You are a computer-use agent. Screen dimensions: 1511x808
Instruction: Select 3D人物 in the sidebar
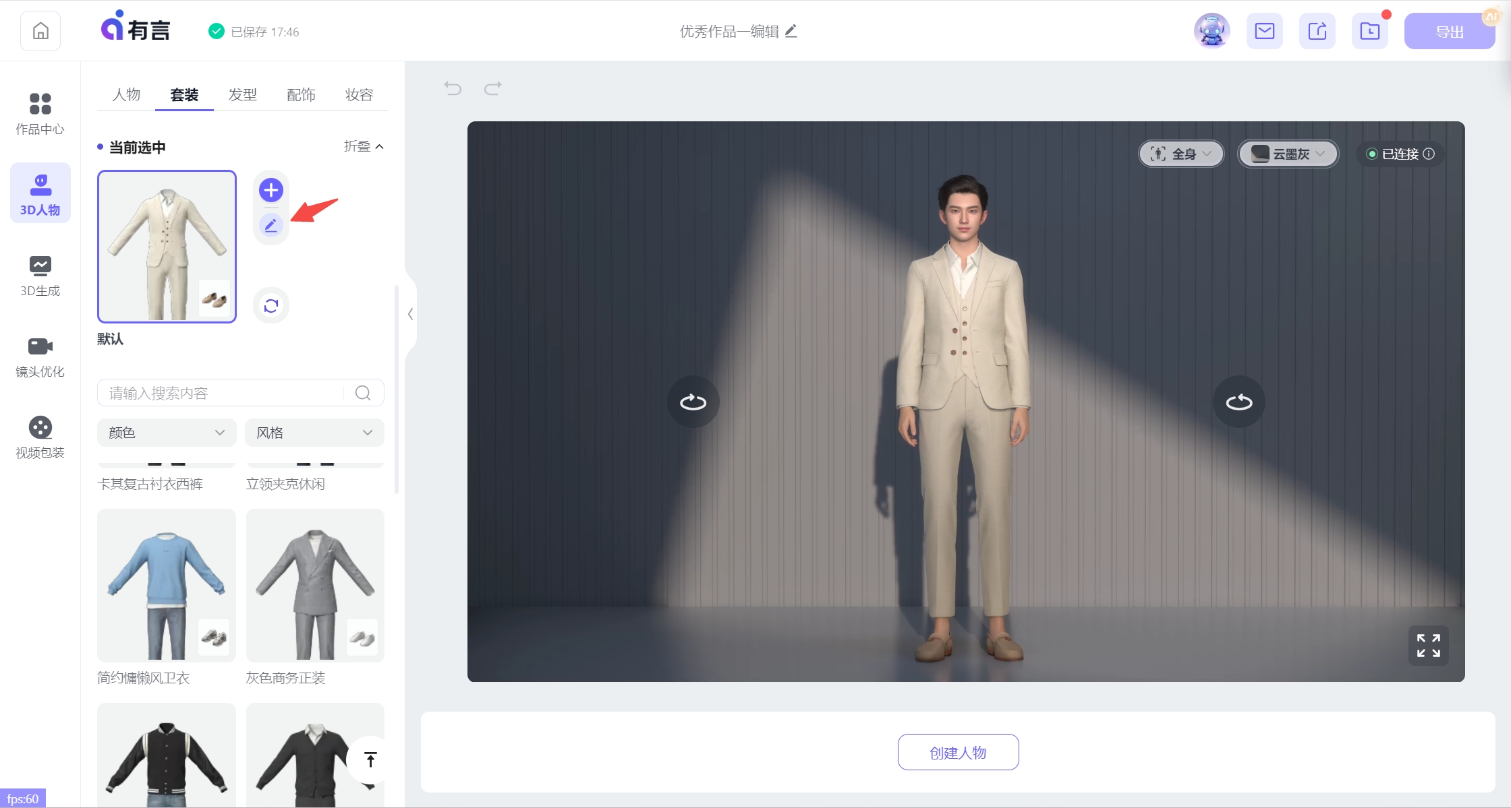(40, 193)
